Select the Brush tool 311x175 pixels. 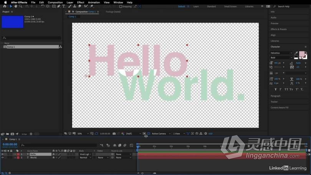(x=69, y=7)
